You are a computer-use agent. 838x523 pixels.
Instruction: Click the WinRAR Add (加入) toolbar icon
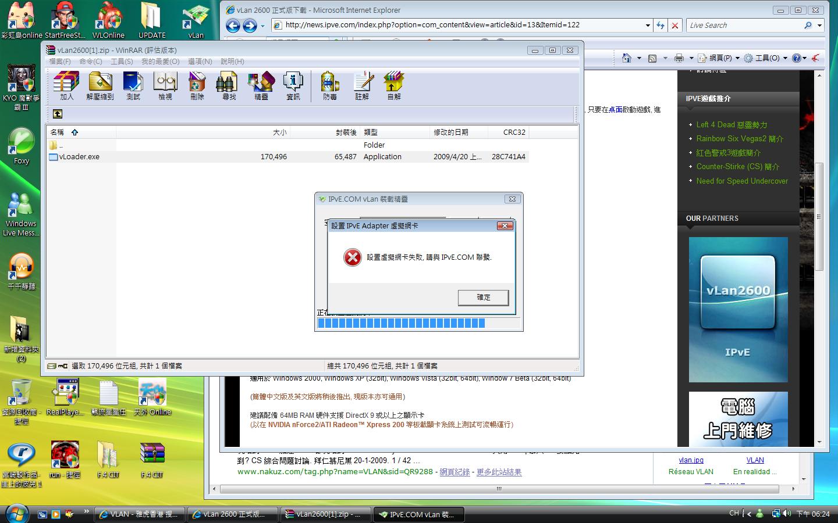pos(66,86)
